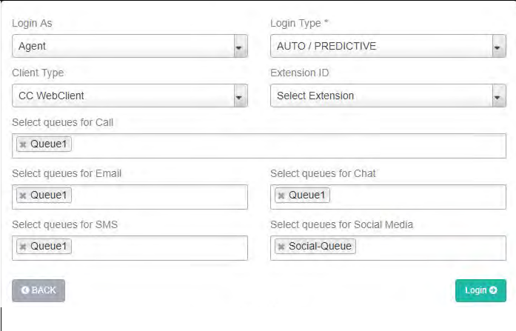Open the Login As dropdown arrow

pos(239,46)
